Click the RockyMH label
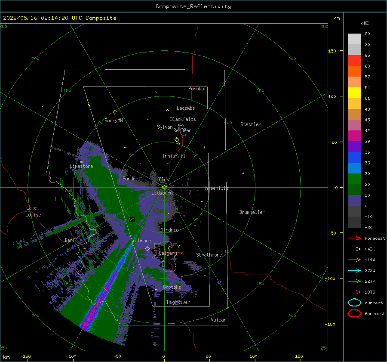The height and width of the screenshot is (362, 387). pyautogui.click(x=114, y=121)
